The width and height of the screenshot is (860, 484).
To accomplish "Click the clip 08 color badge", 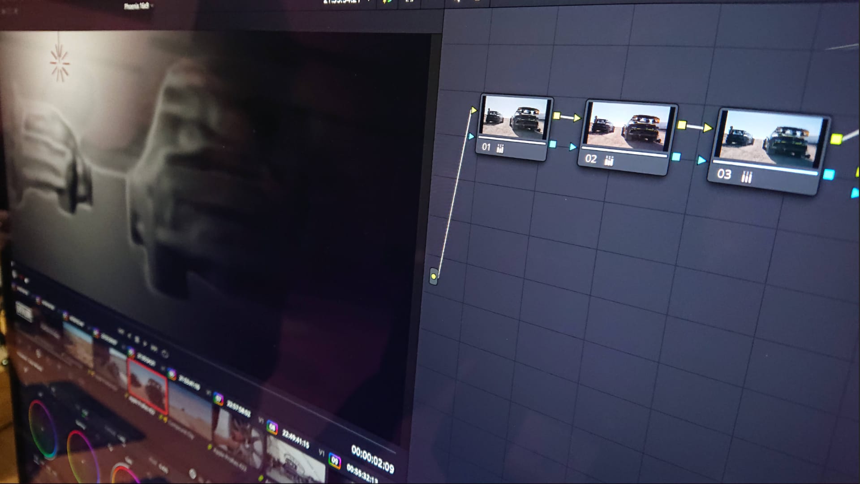I will 272,427.
